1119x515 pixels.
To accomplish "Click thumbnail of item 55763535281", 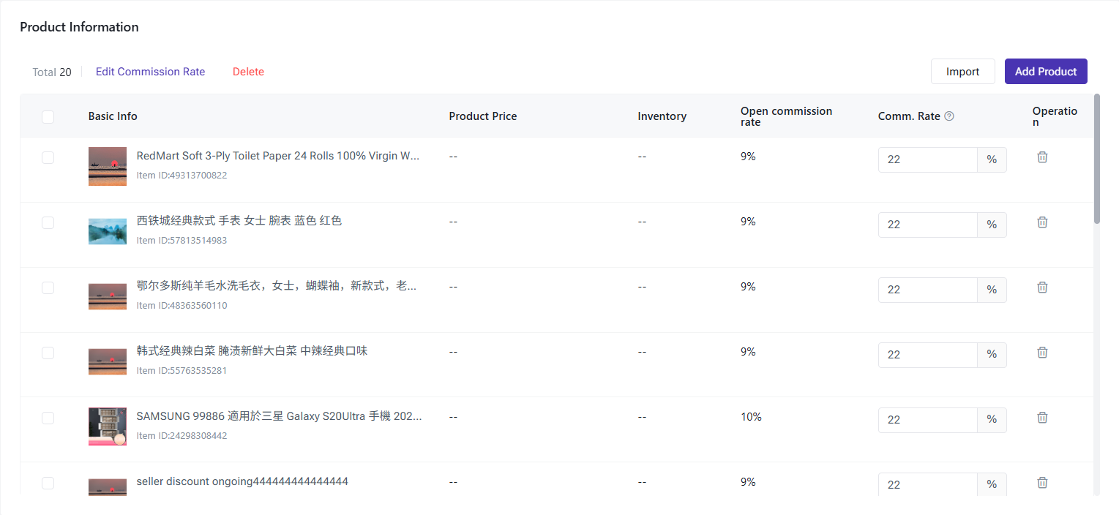I will [108, 361].
